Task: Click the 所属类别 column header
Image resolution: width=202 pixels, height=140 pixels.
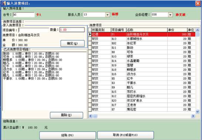Action: click(x=101, y=30)
